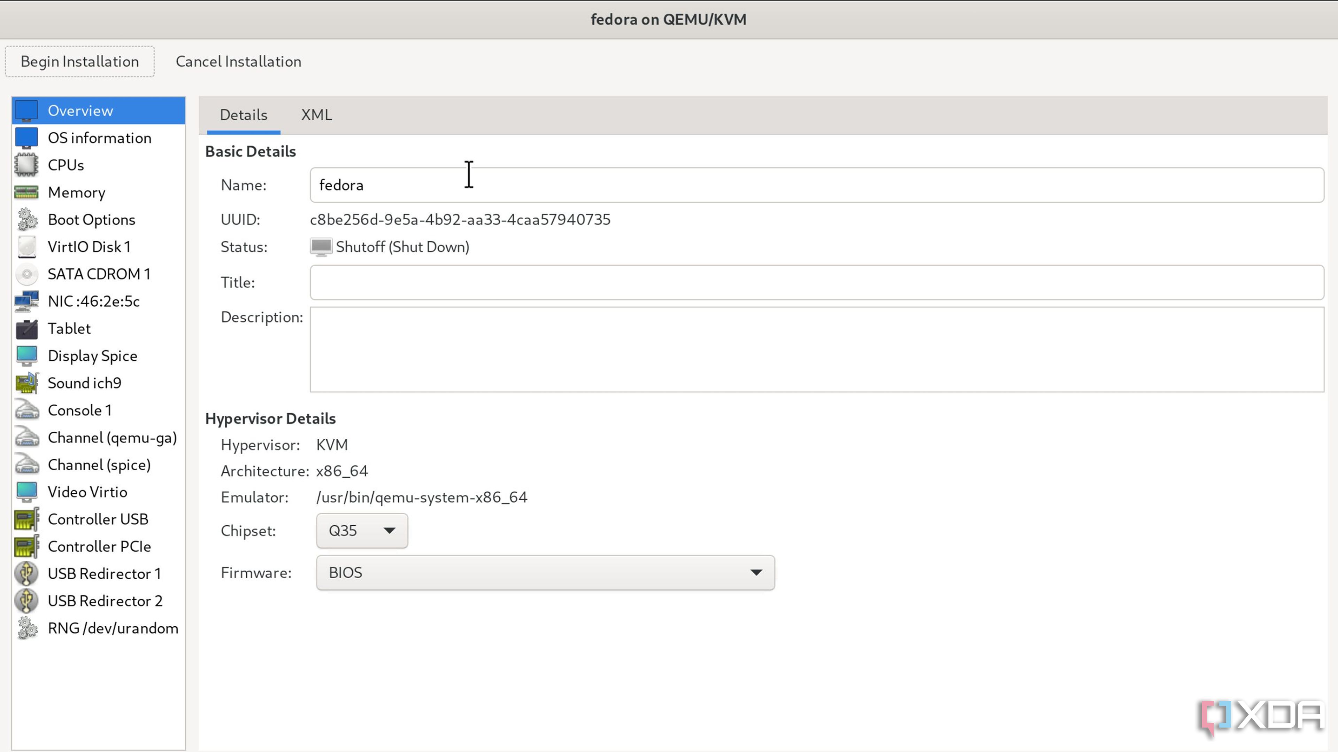Click the Controller USB card icon
The width and height of the screenshot is (1338, 752).
26,519
